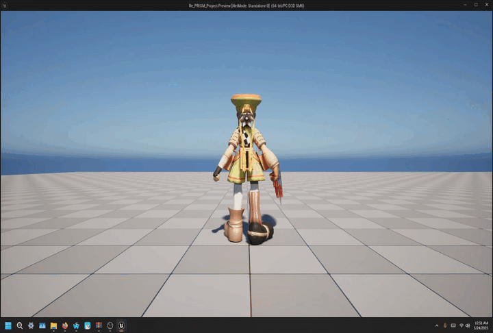This screenshot has height=333, width=493.
Task: Click Unreal logo in window title bar
Action: tap(5, 5)
